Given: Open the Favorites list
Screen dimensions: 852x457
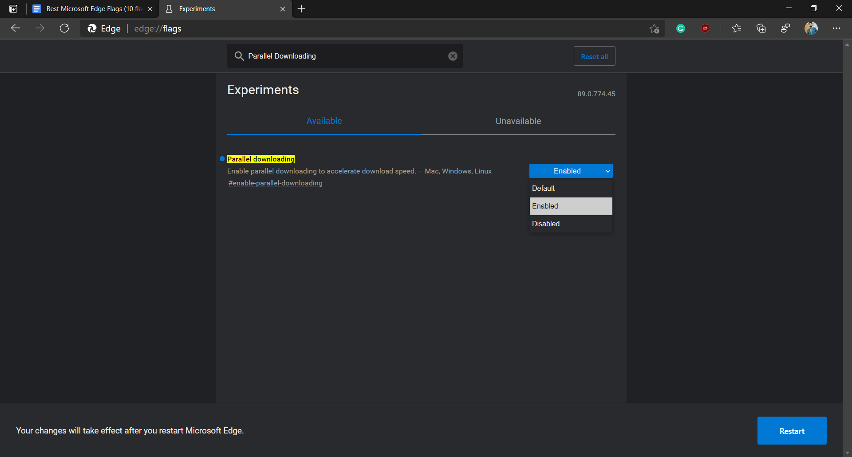Looking at the screenshot, I should tap(737, 28).
